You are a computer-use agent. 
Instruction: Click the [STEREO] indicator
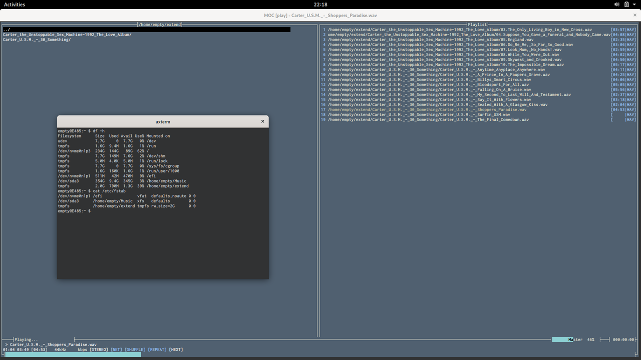(x=99, y=349)
